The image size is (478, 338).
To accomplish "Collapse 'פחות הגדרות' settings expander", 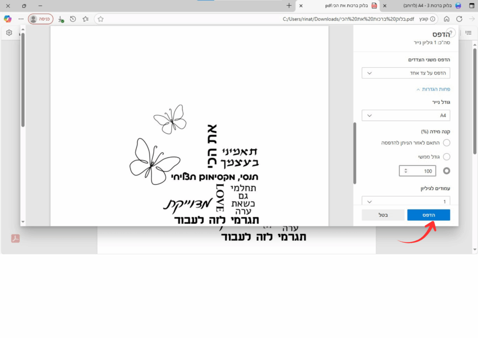I will tap(433, 89).
